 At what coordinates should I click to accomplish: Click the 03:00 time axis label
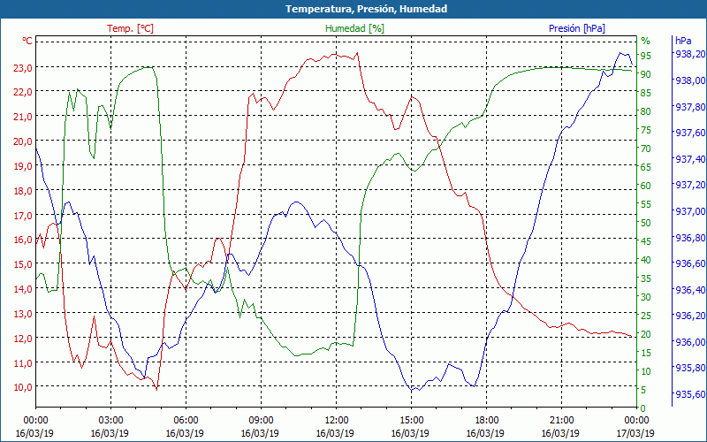[110, 419]
